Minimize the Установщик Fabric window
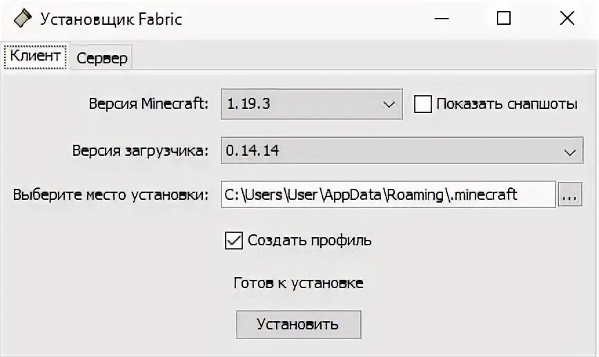Image resolution: width=599 pixels, height=357 pixels. pos(441,19)
